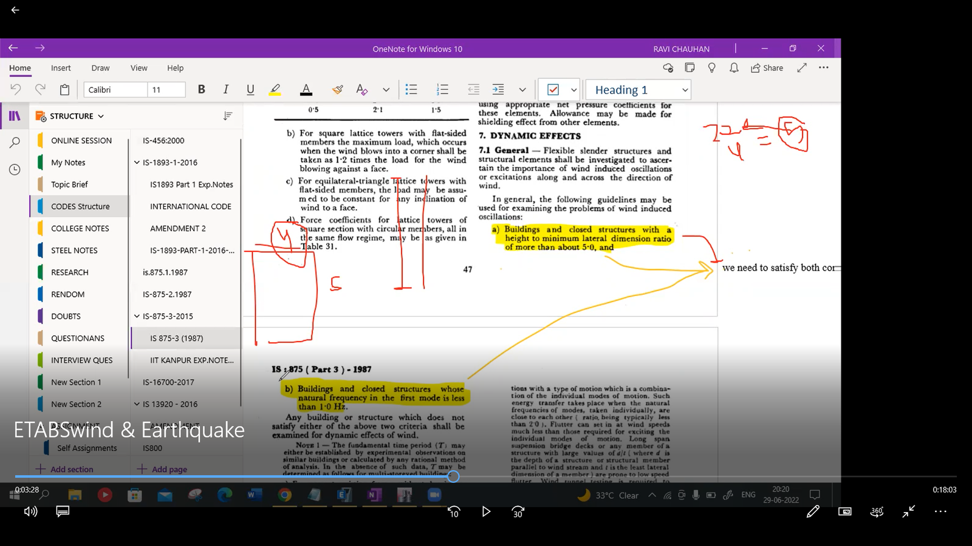This screenshot has width=972, height=546.
Task: Toggle Italic formatting
Action: [x=226, y=90]
